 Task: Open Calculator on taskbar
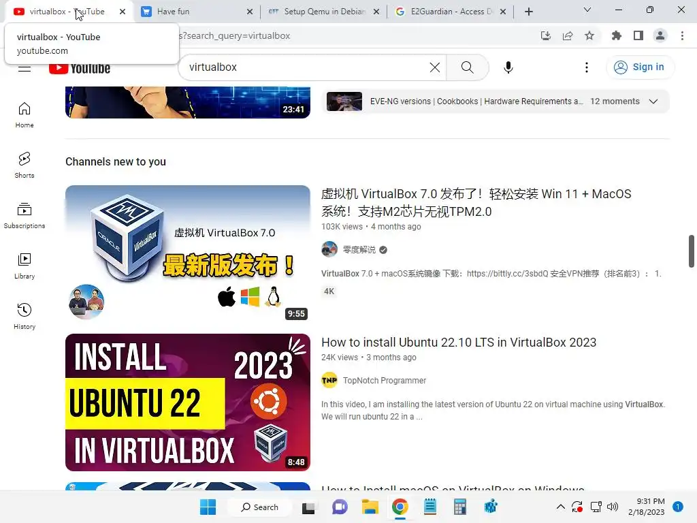(460, 507)
